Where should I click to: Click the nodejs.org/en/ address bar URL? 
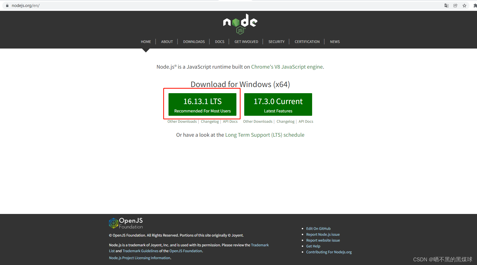click(25, 6)
